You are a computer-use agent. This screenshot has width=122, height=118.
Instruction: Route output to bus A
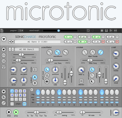click(x=35, y=77)
